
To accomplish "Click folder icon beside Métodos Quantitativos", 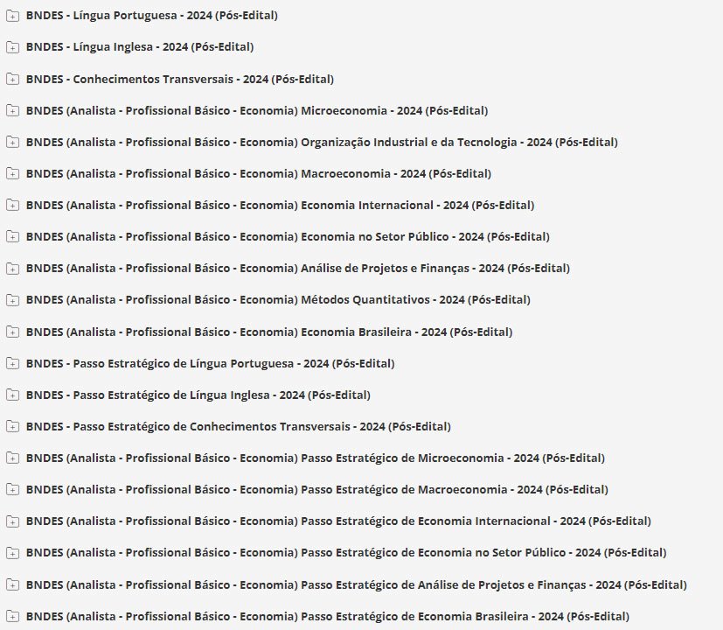I will 12,300.
